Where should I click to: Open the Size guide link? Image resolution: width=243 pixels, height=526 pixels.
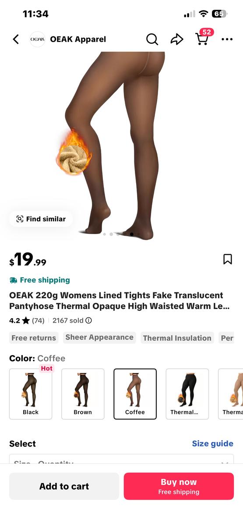point(213,444)
